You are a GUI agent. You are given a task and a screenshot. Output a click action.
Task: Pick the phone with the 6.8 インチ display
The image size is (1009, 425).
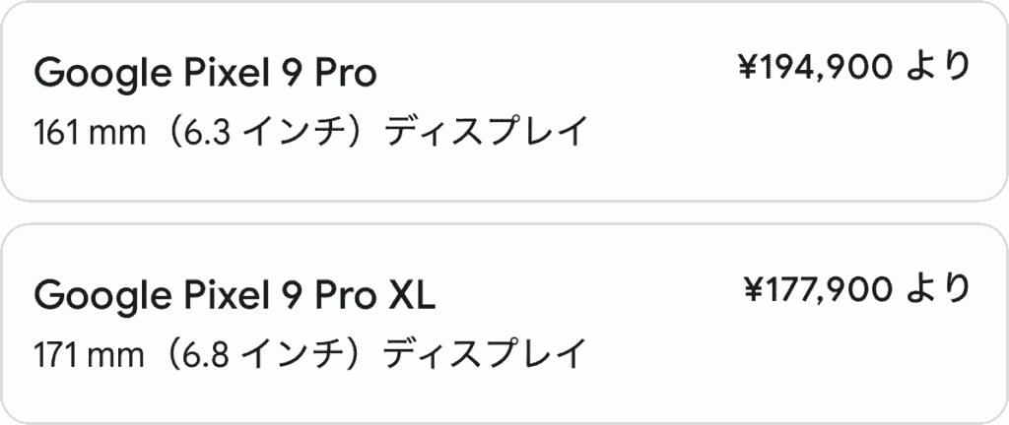pyautogui.click(x=504, y=324)
